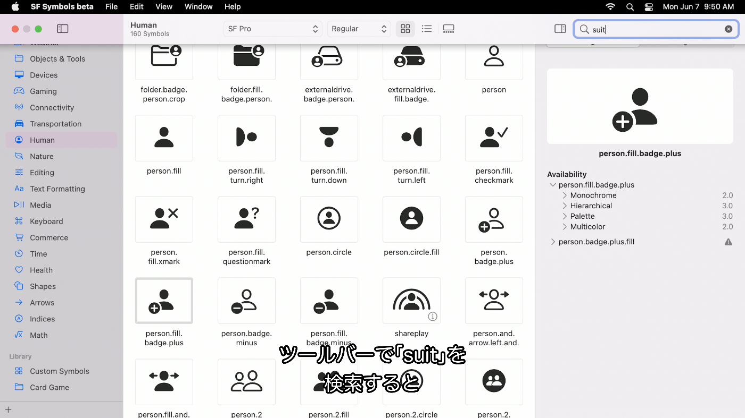
Task: Select the externaldrive.fill.badge symbol
Action: pyautogui.click(x=411, y=61)
